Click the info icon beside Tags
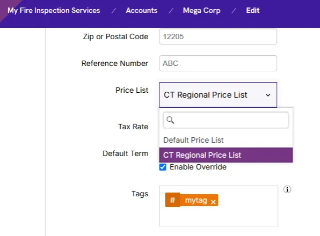This screenshot has width=320, height=236. [287, 189]
